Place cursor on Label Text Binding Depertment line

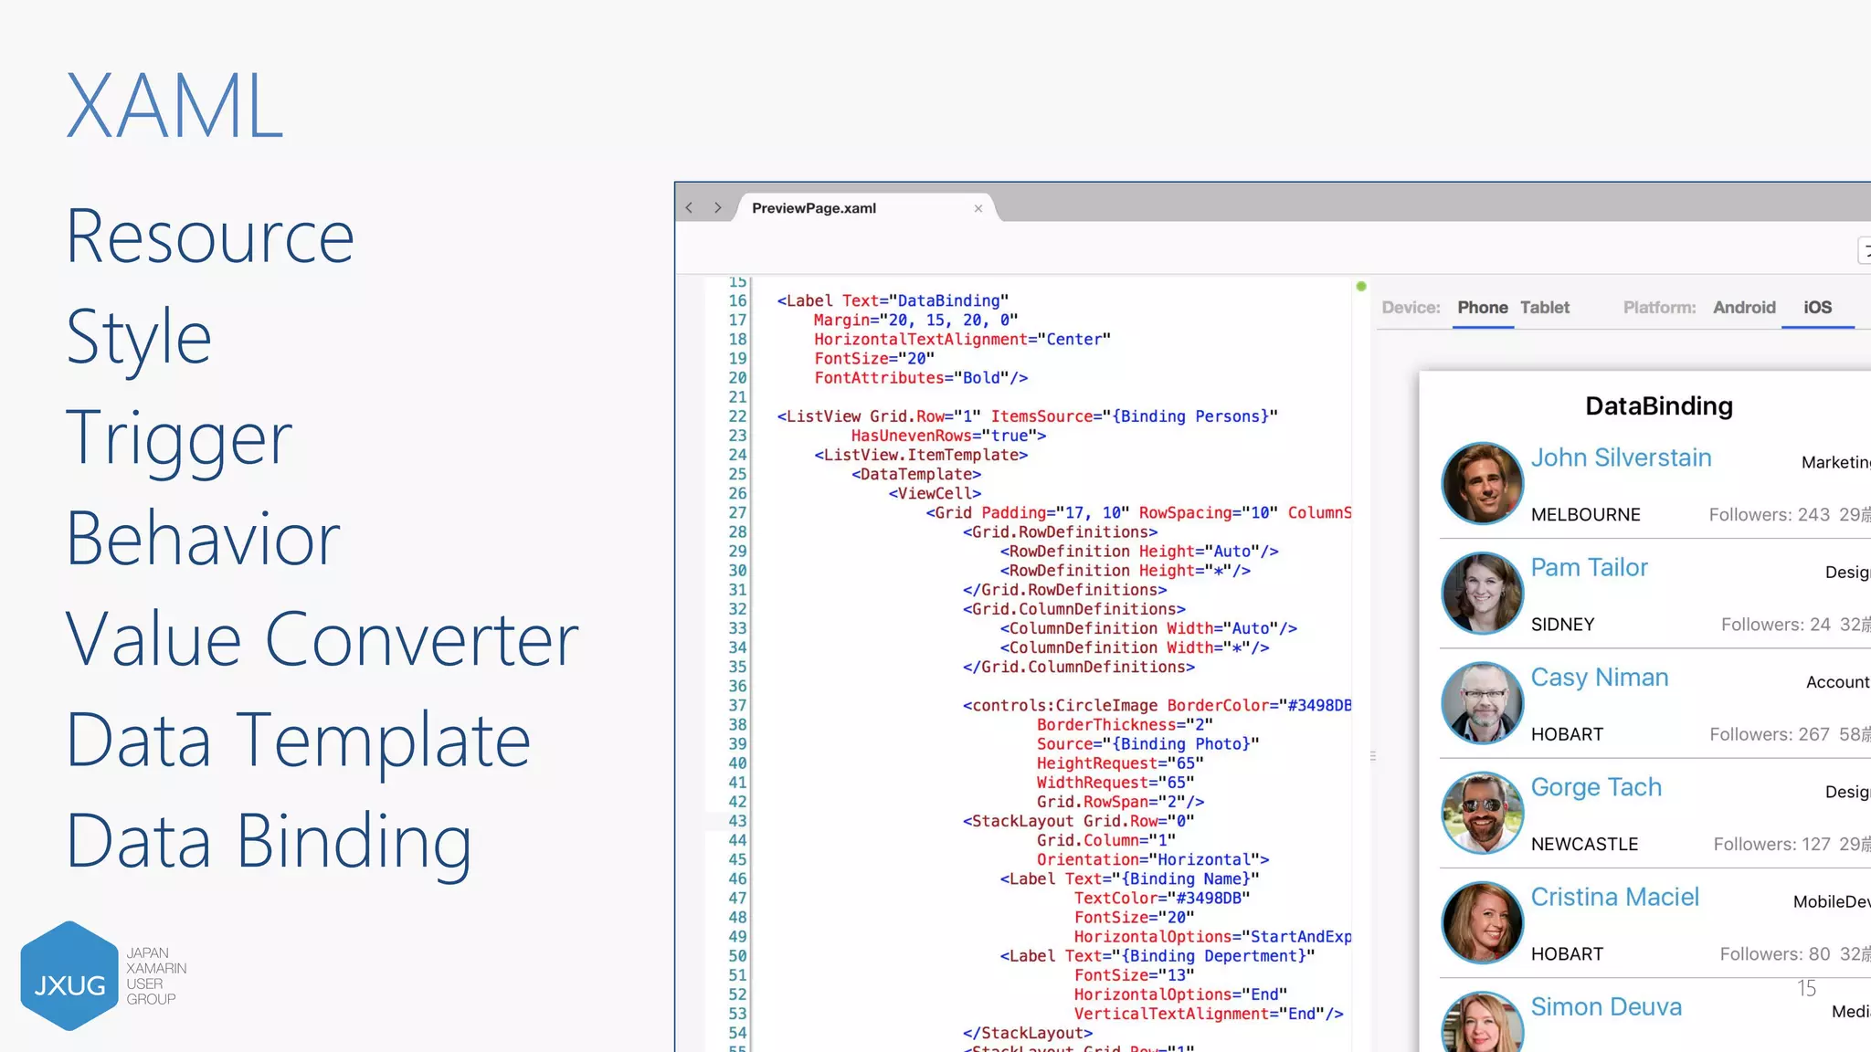click(x=1157, y=956)
